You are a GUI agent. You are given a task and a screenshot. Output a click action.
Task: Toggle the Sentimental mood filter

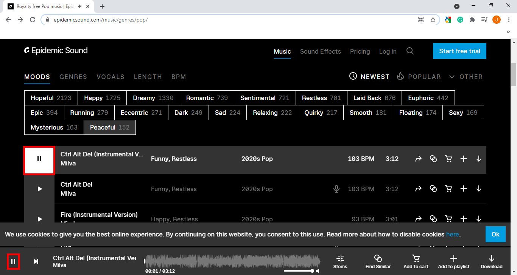point(265,98)
